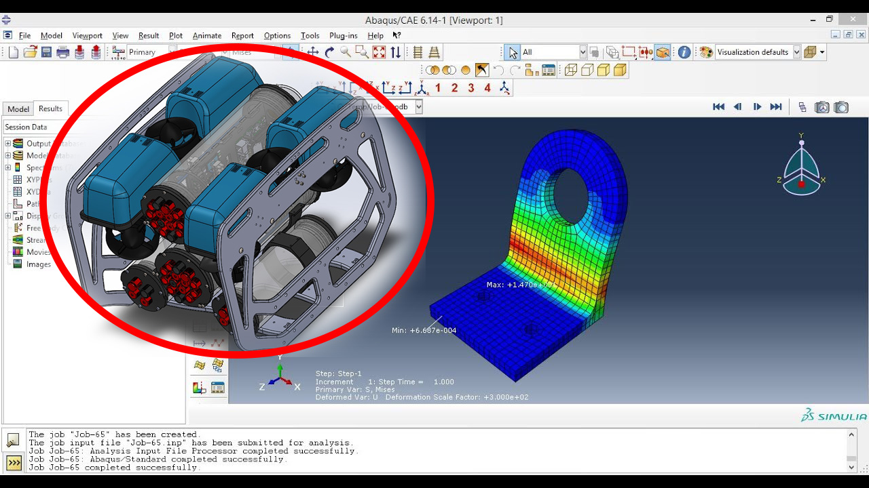Jump to first frame
The width and height of the screenshot is (869, 488).
(x=719, y=107)
